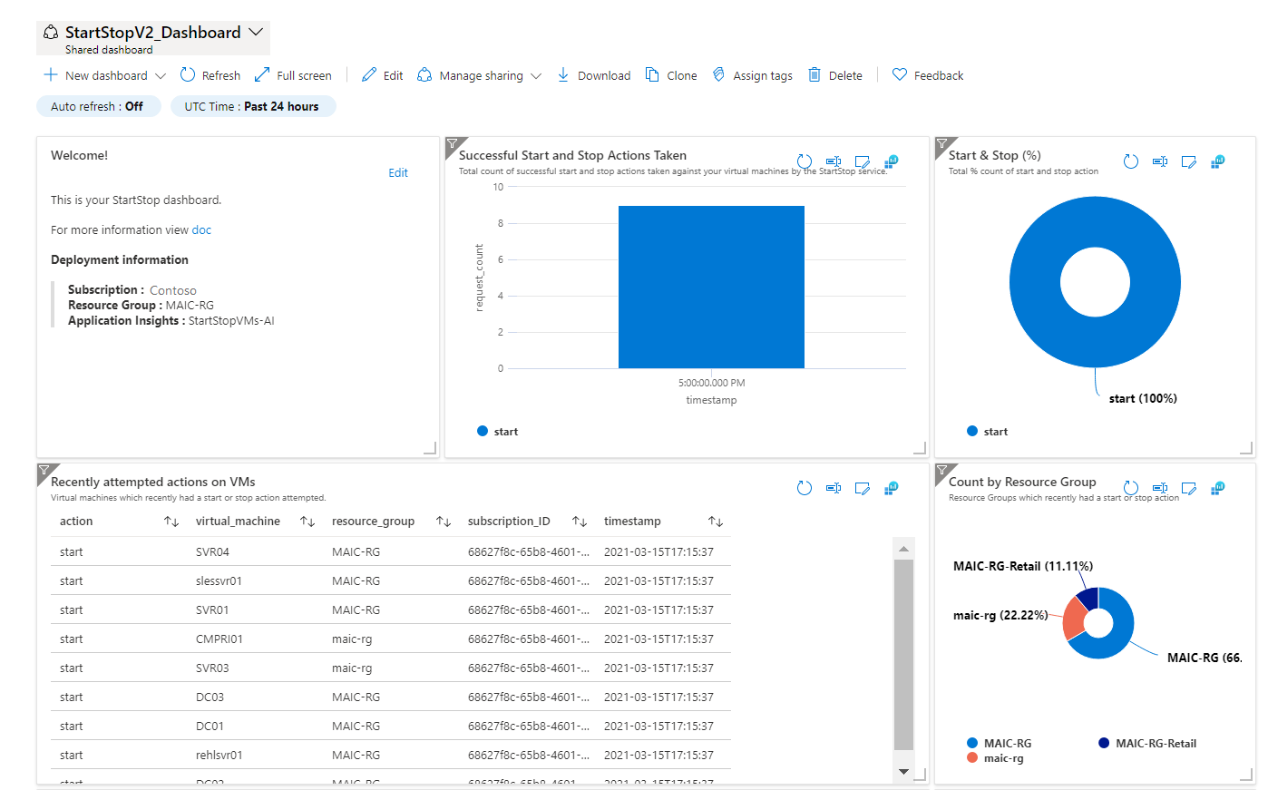Open the doc link in Welcome tile

tap(201, 230)
